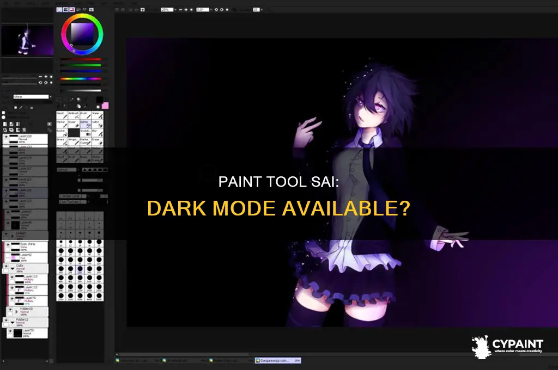Image resolution: width=558 pixels, height=370 pixels.
Task: Show the RGB slider panel icon
Action: click(x=65, y=10)
